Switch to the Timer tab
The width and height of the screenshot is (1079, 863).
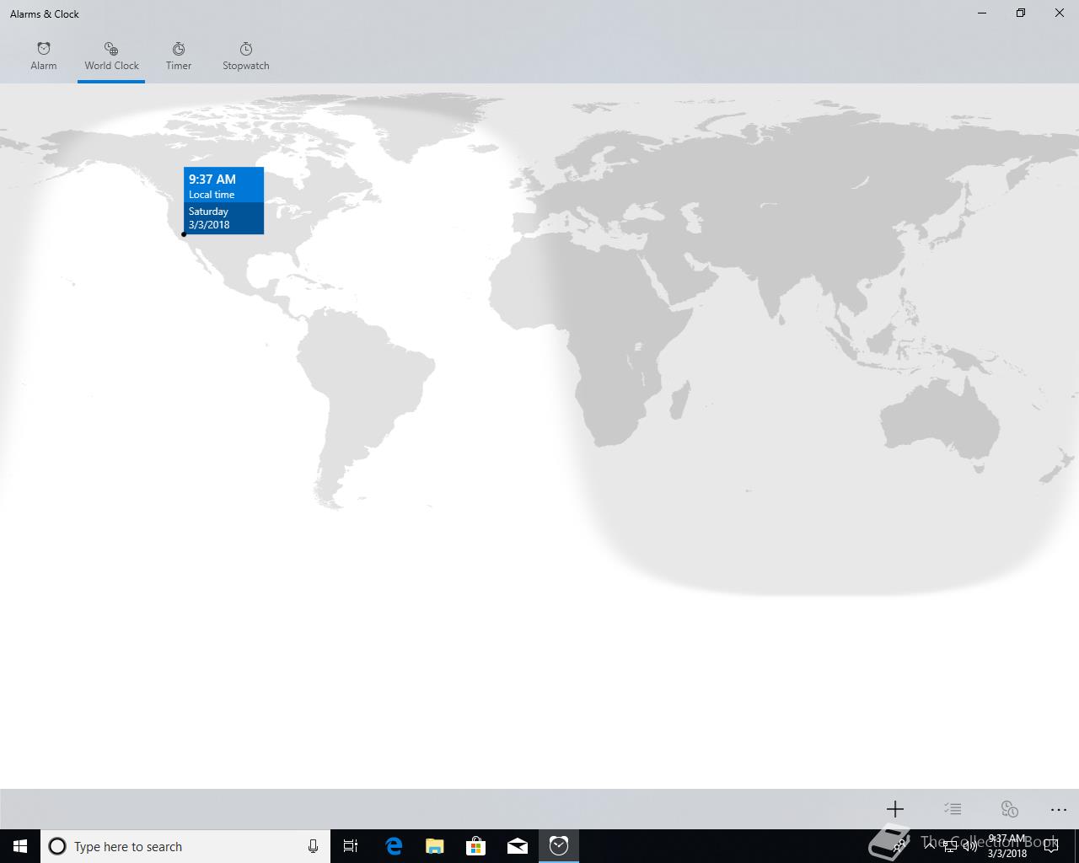(x=179, y=56)
